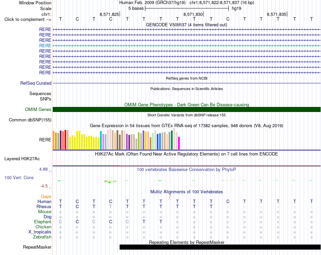Click the chr1 coordinates range text
Image resolution: width=321 pixels, height=255 pixels.
222,3
